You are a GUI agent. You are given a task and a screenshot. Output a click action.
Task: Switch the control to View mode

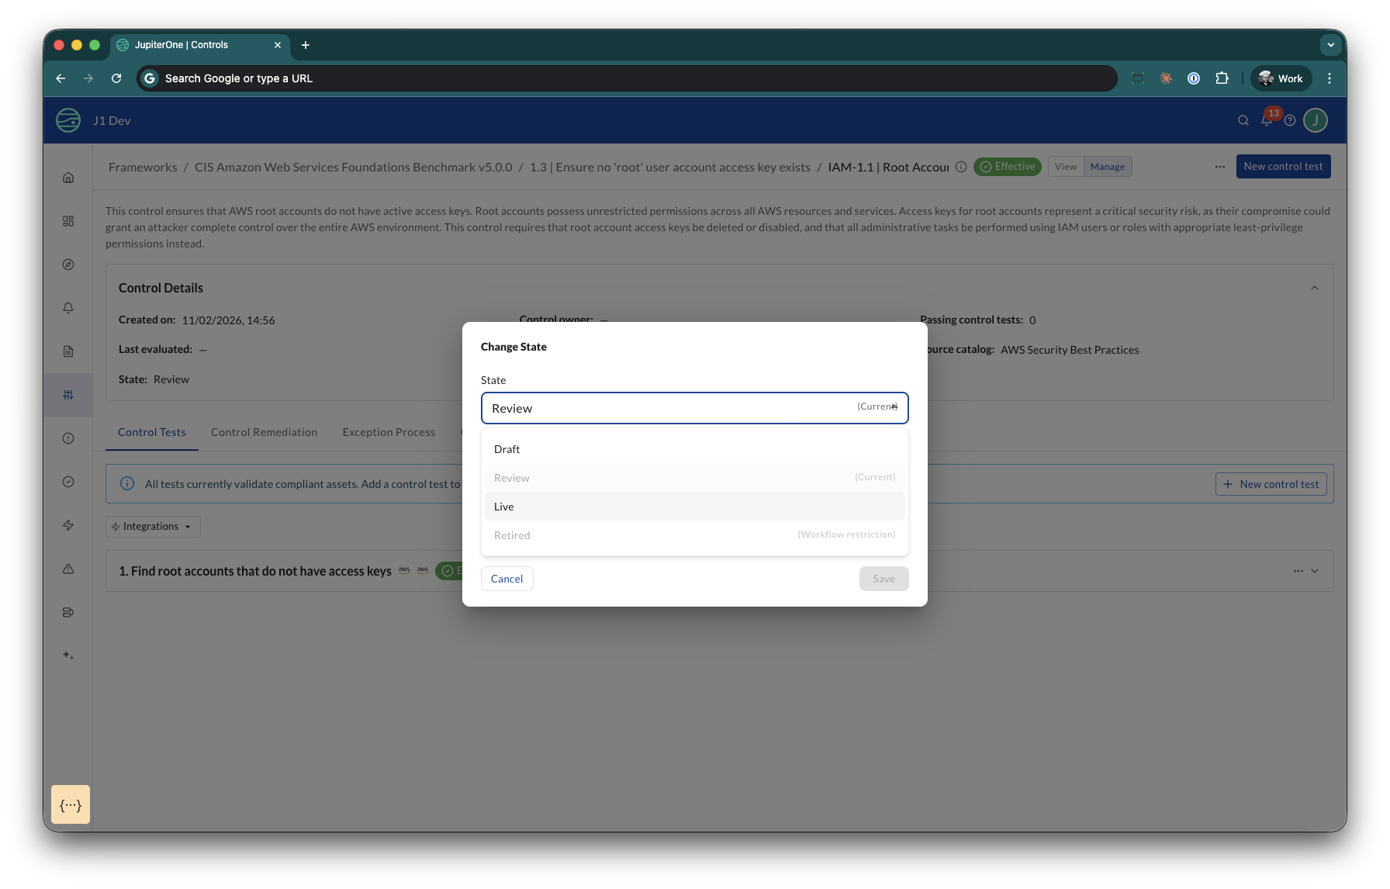[1065, 166]
